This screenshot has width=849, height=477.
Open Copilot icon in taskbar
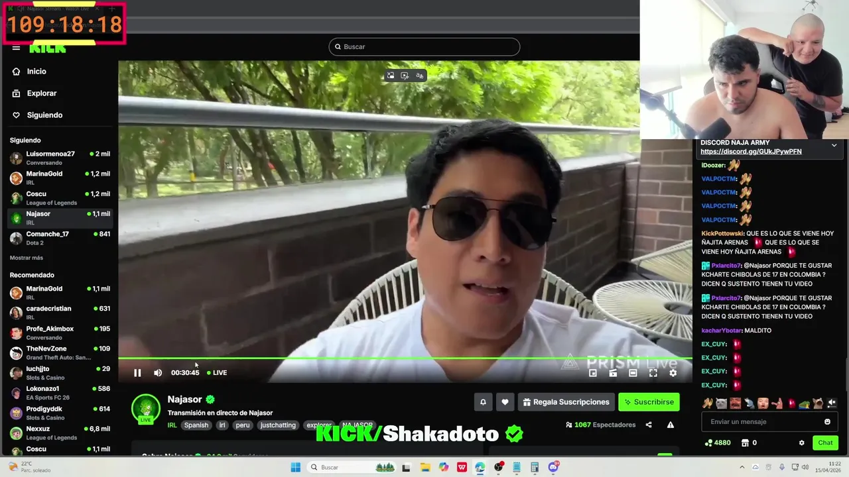[x=443, y=467]
